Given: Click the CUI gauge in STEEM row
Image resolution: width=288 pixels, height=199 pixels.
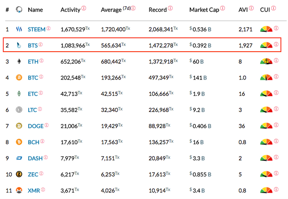Looking at the screenshot, I should point(266,29).
